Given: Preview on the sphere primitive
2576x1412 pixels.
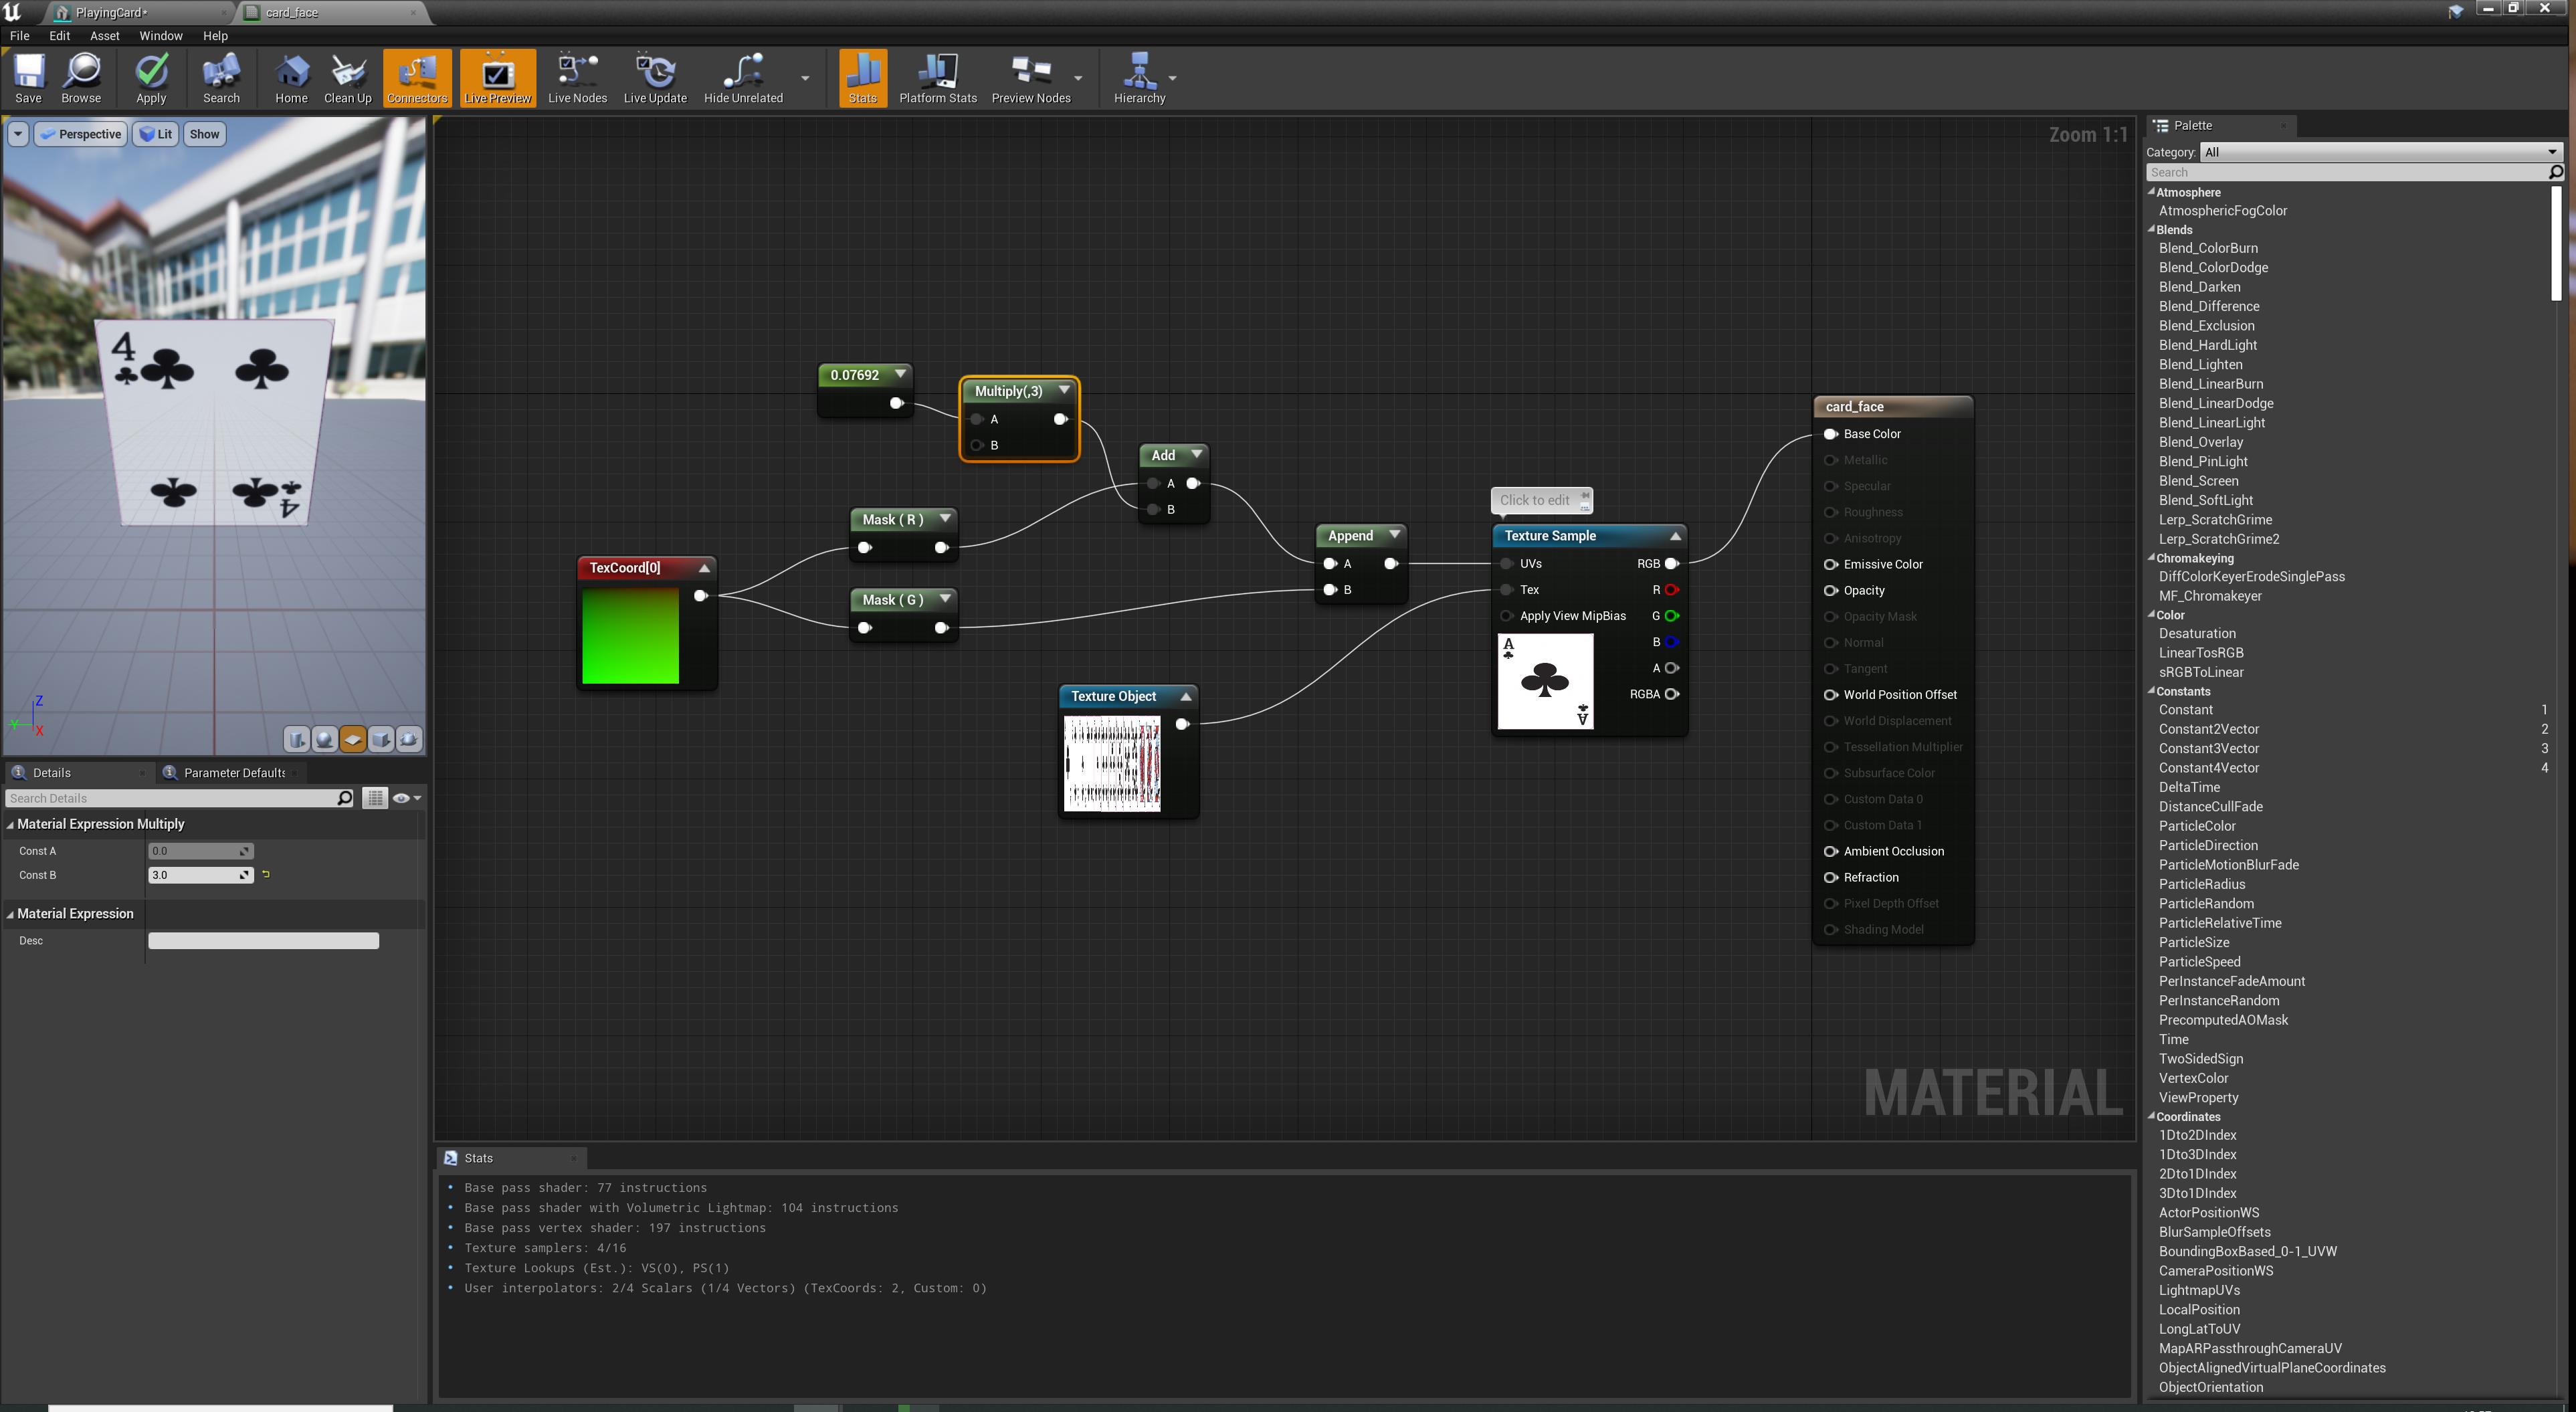Looking at the screenshot, I should (x=325, y=739).
